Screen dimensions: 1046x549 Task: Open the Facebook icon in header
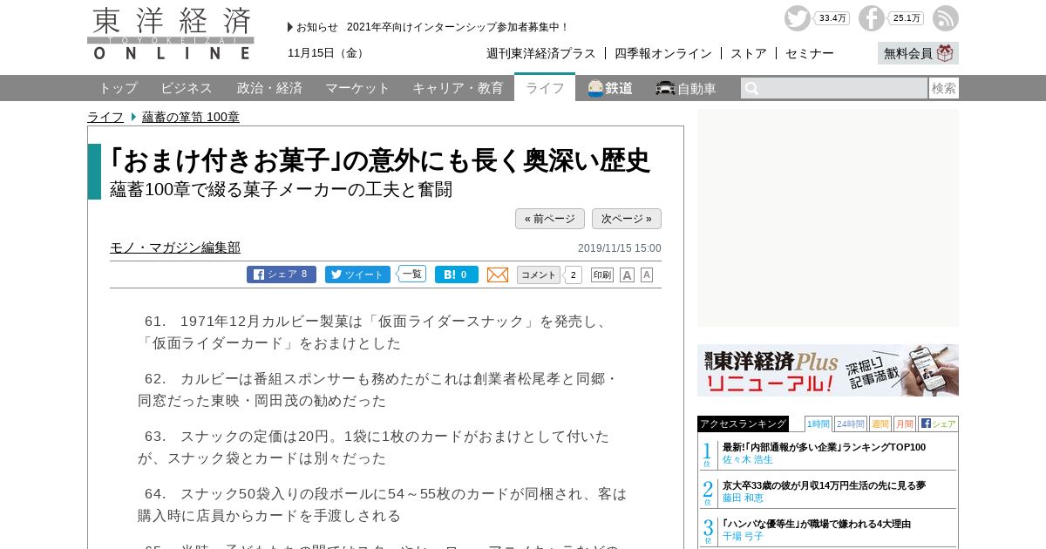click(x=871, y=18)
